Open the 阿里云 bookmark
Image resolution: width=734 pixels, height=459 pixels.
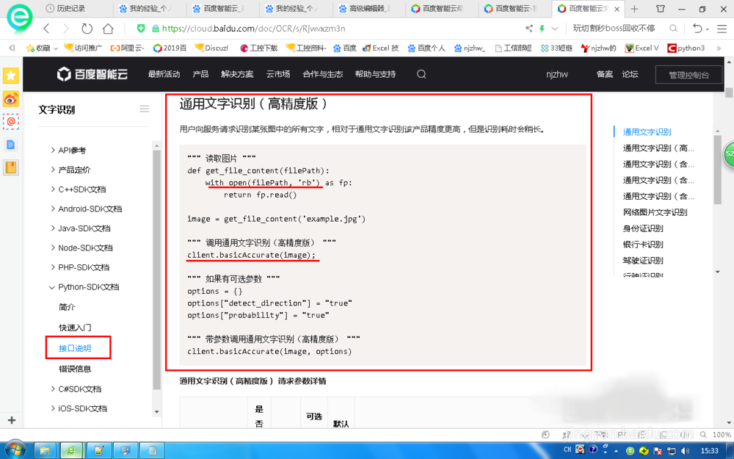127,48
